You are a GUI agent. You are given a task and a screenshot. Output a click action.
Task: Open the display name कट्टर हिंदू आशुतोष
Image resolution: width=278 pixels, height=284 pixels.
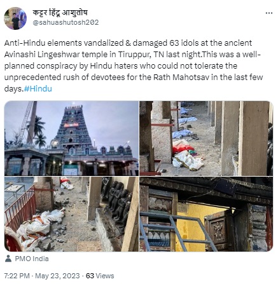60,13
